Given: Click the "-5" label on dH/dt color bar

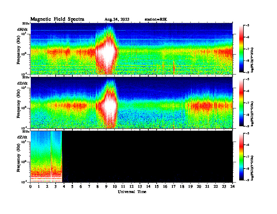Looking at the screenshot, I should [x=248, y=26].
